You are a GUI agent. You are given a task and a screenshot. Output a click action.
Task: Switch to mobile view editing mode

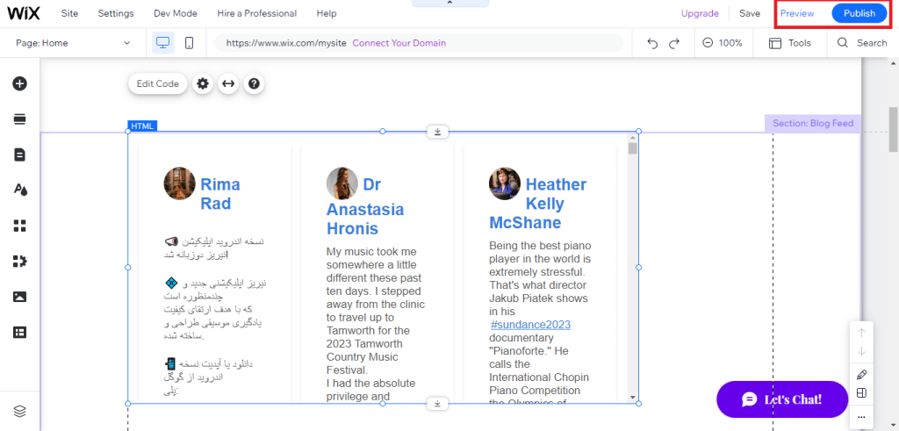189,42
